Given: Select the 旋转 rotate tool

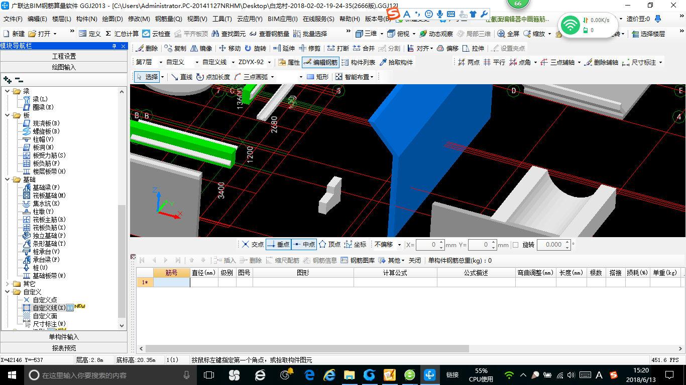Looking at the screenshot, I should 255,49.
